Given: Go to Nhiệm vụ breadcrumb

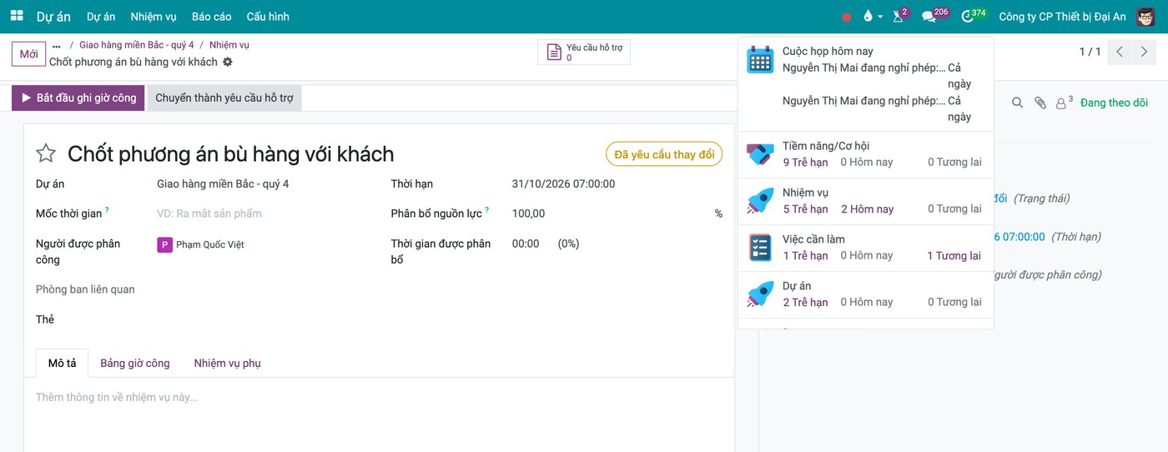Looking at the screenshot, I should [229, 45].
